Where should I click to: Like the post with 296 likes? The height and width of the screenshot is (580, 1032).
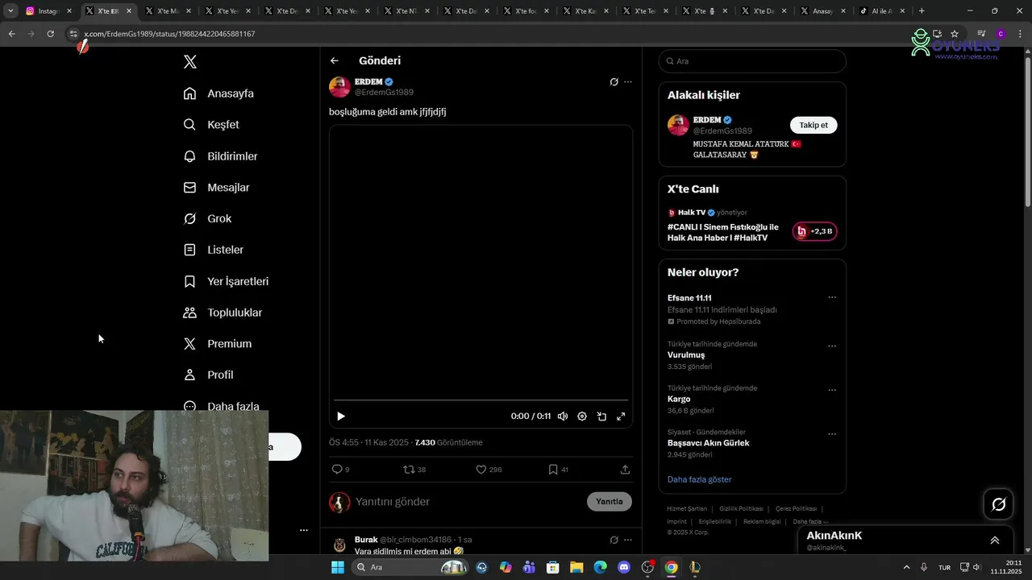click(489, 470)
